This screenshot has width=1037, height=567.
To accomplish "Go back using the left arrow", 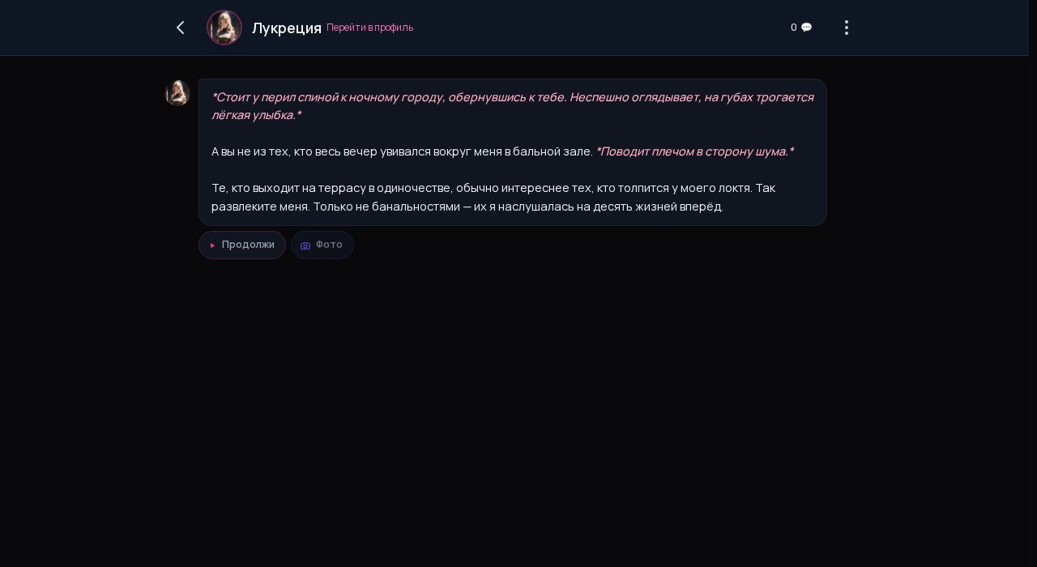I will (x=181, y=28).
